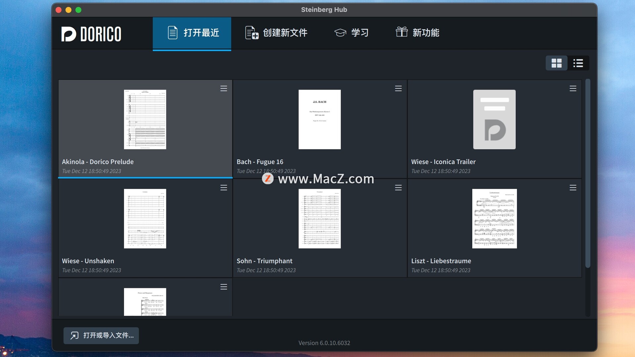This screenshot has width=635, height=357.
Task: Open the partially visible bottom score thumbnail
Action: click(x=145, y=302)
